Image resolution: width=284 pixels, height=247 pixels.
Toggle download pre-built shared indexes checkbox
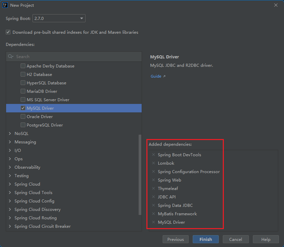click(8, 32)
